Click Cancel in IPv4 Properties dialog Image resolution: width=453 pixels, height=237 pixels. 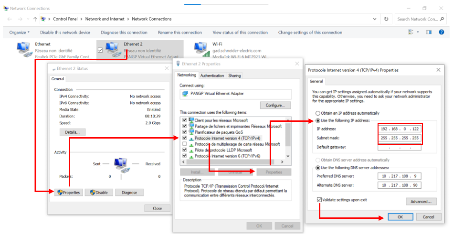click(429, 217)
